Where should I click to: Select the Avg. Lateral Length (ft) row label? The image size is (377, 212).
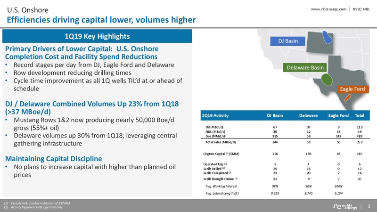(x=222, y=193)
